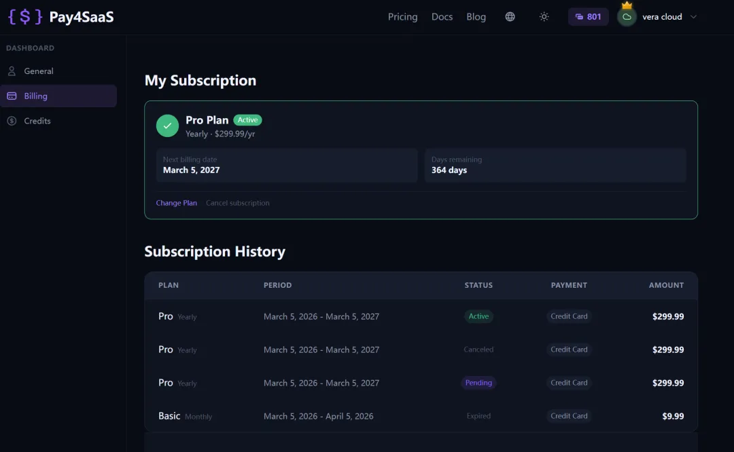This screenshot has width=734, height=452.
Task: Select the Credits sidebar item
Action: [x=37, y=121]
